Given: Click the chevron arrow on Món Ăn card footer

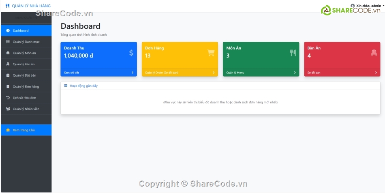Looking at the screenshot, I should 295,73.
